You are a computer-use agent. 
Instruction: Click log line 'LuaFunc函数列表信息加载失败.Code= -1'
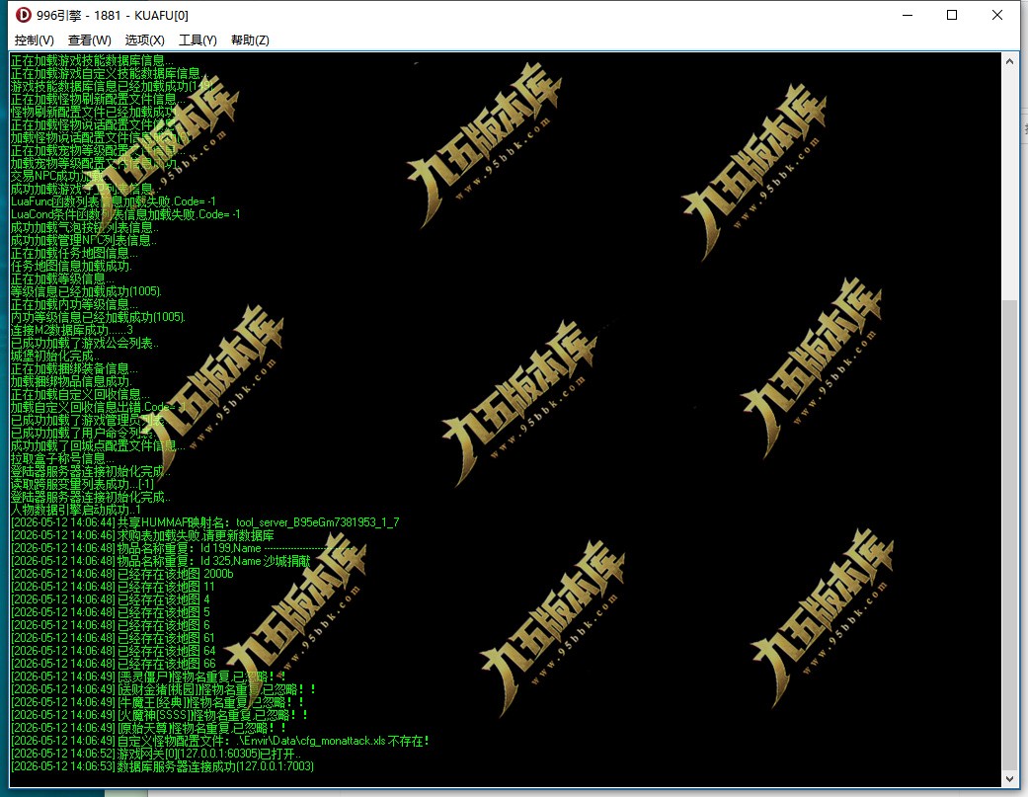(114, 201)
